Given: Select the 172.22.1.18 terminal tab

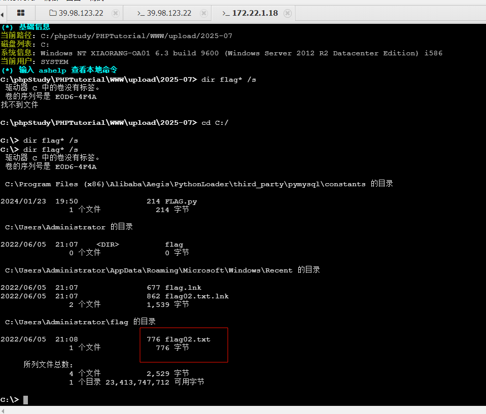Looking at the screenshot, I should [253, 13].
